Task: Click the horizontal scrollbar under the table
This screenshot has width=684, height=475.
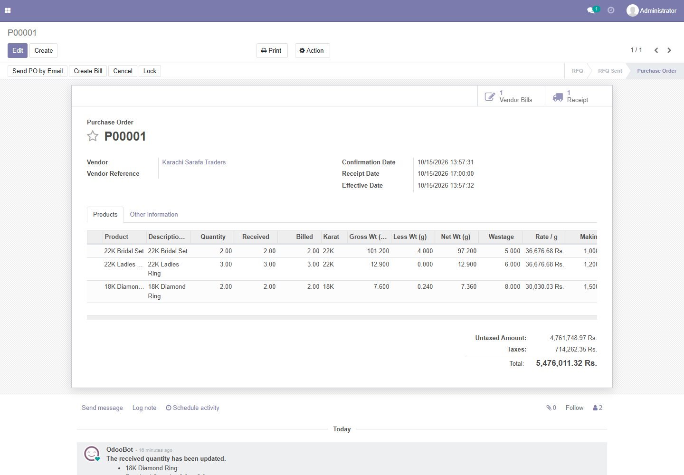Action: pyautogui.click(x=342, y=317)
